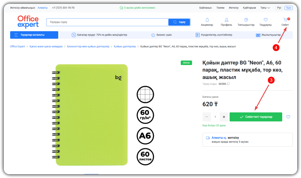Change delivery region Алматы link
Viewport: 301px width, 178px height.
pyautogui.click(x=43, y=8)
